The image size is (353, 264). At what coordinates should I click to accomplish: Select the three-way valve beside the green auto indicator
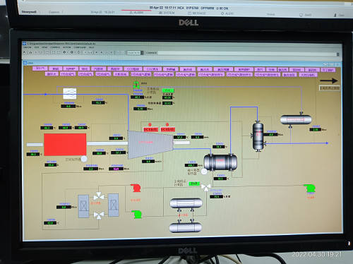click(205, 187)
